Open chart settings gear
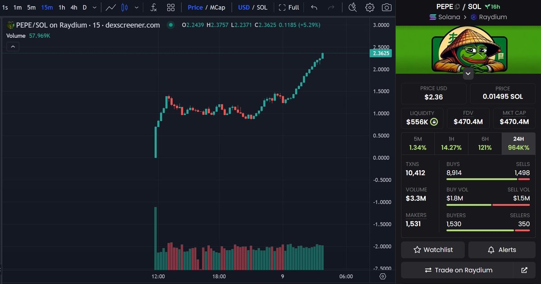541x284 pixels. tap(370, 8)
